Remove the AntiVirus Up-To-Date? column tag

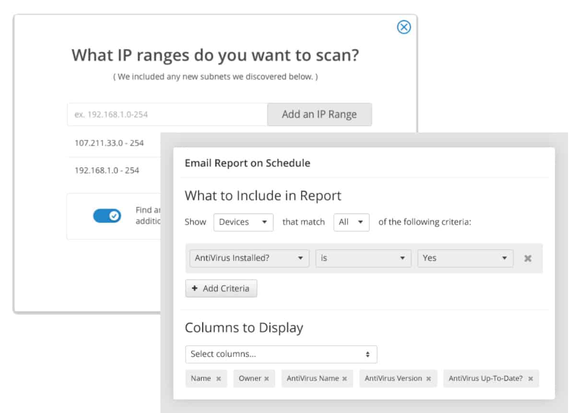pyautogui.click(x=531, y=378)
